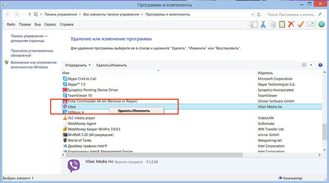
Task: Click the WebMoney Keeper WinPro icon
Action: click(x=65, y=129)
